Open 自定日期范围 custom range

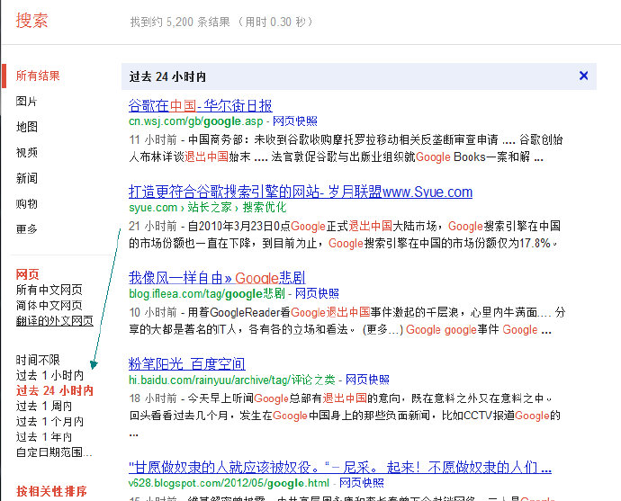(54, 452)
